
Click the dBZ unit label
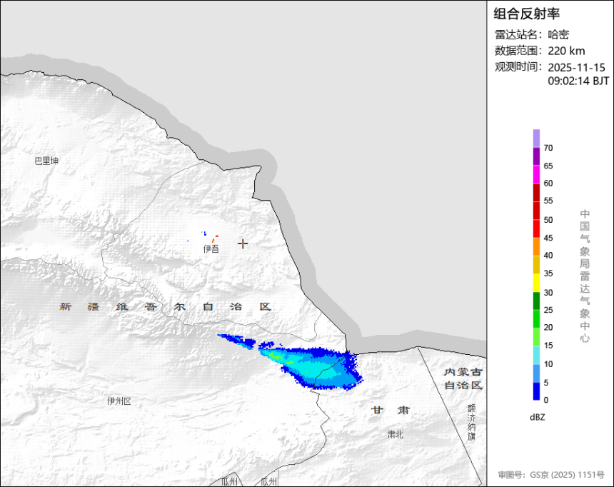coord(537,417)
